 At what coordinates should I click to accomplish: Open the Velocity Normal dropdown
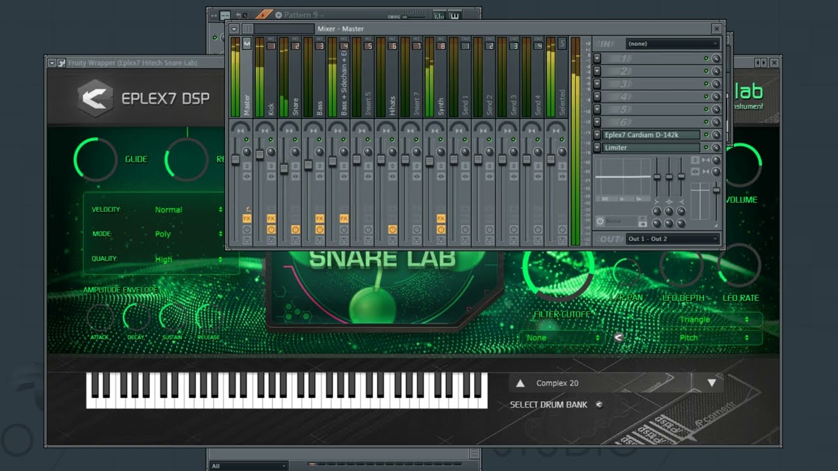(x=189, y=210)
